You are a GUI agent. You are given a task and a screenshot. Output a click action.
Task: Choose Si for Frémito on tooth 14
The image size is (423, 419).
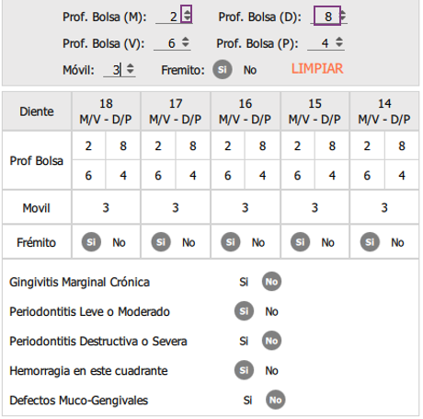click(370, 242)
